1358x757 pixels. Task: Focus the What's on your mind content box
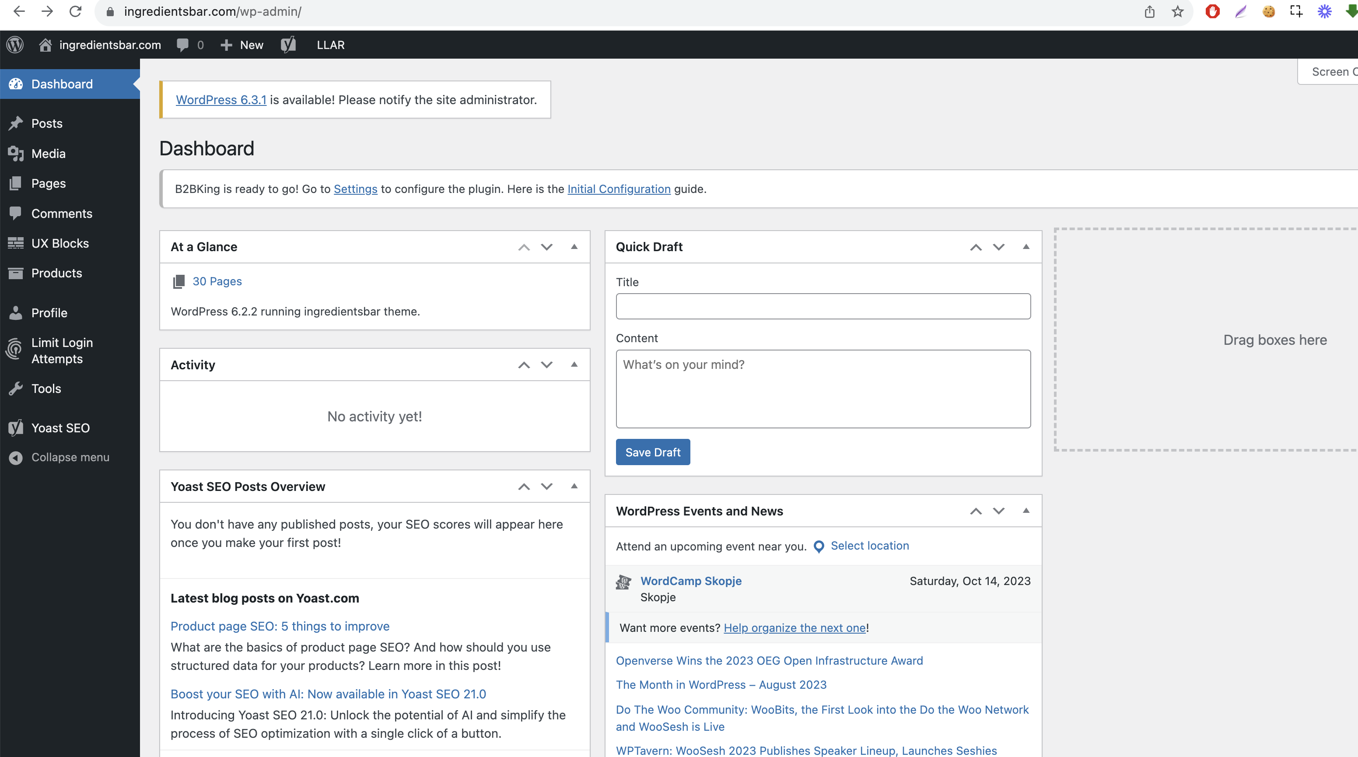pos(823,389)
